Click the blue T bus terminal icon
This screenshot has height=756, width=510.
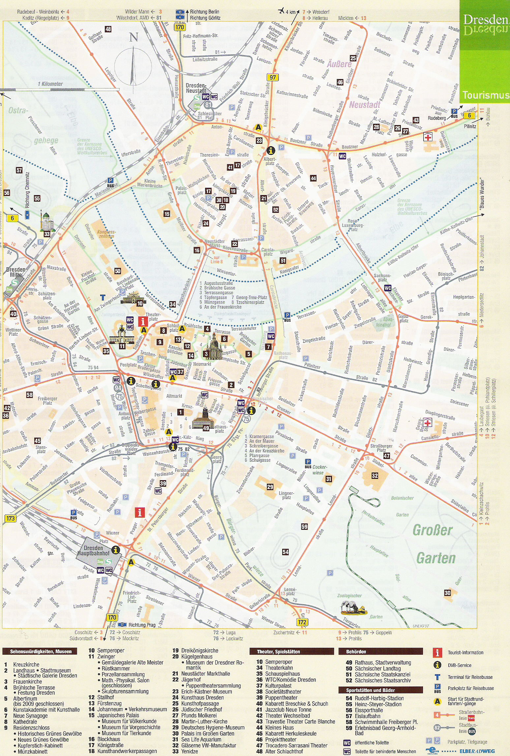click(x=103, y=298)
